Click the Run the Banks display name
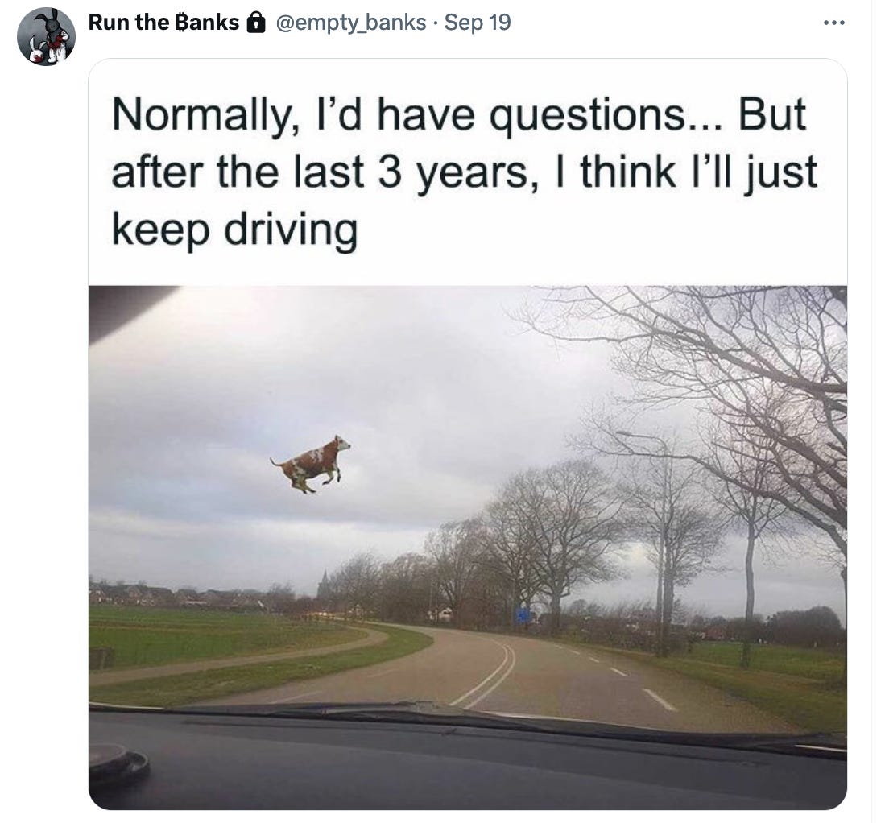 pos(163,23)
